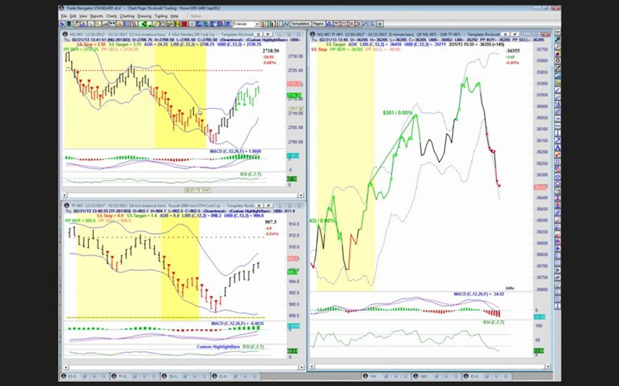Expand the green toolbar button's dropdown arrow
The height and width of the screenshot is (386, 619).
pos(149,25)
